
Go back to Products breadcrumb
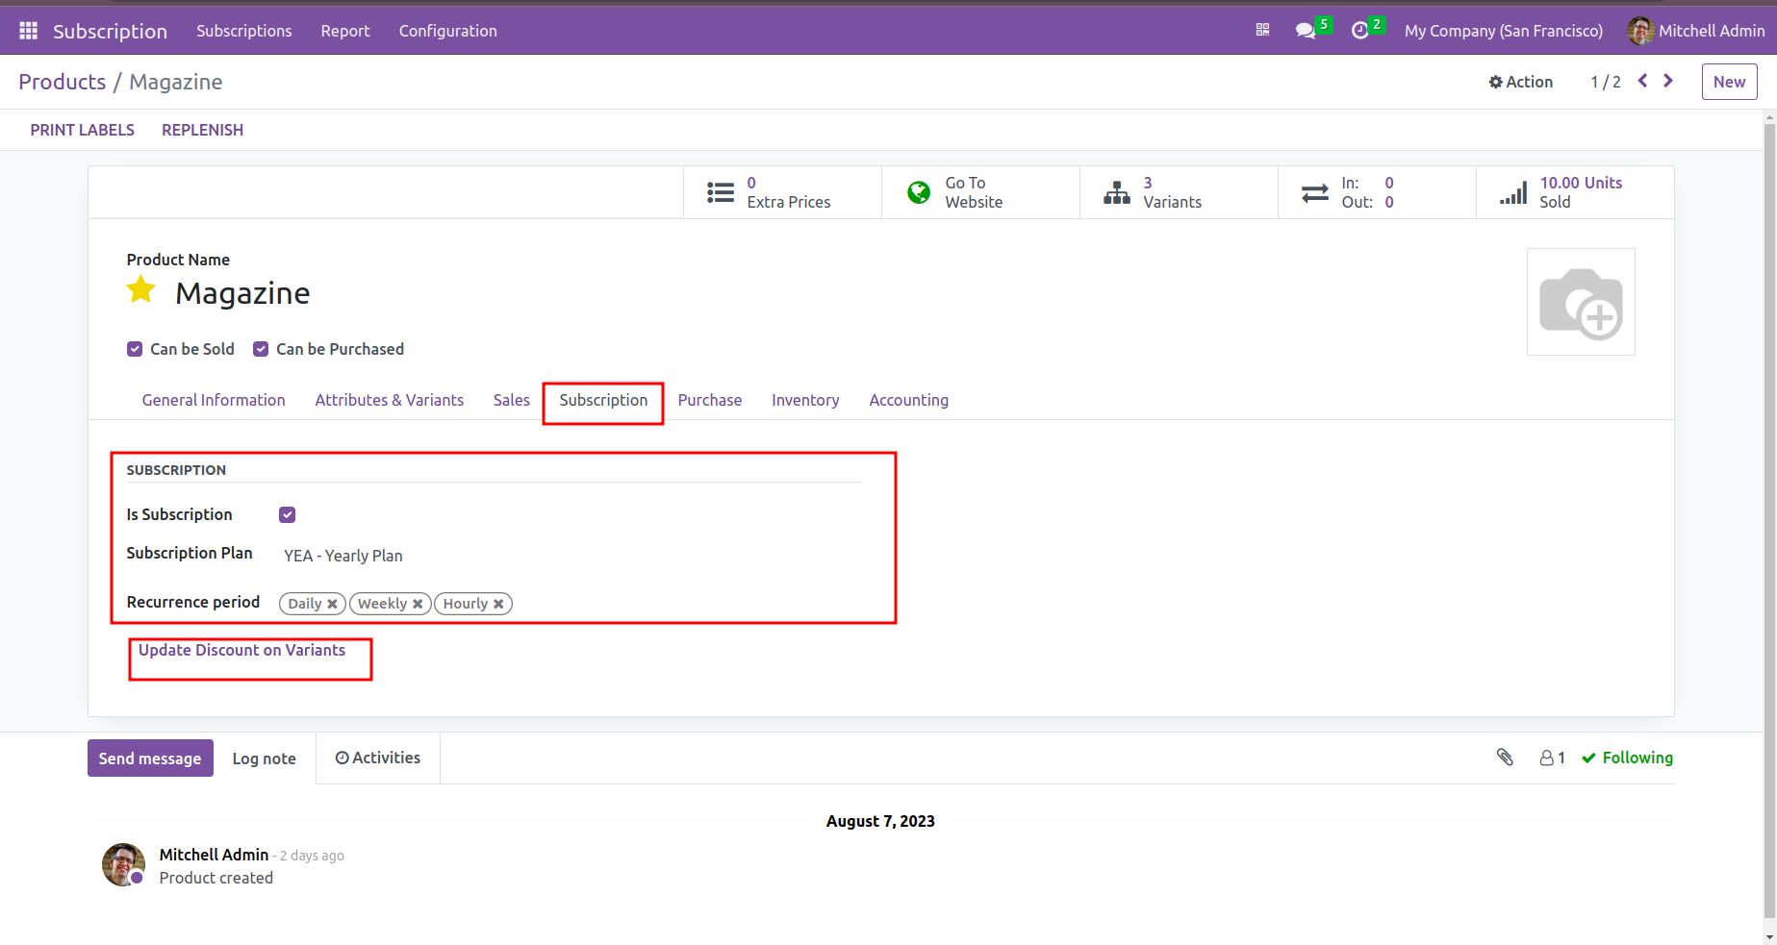tap(63, 82)
